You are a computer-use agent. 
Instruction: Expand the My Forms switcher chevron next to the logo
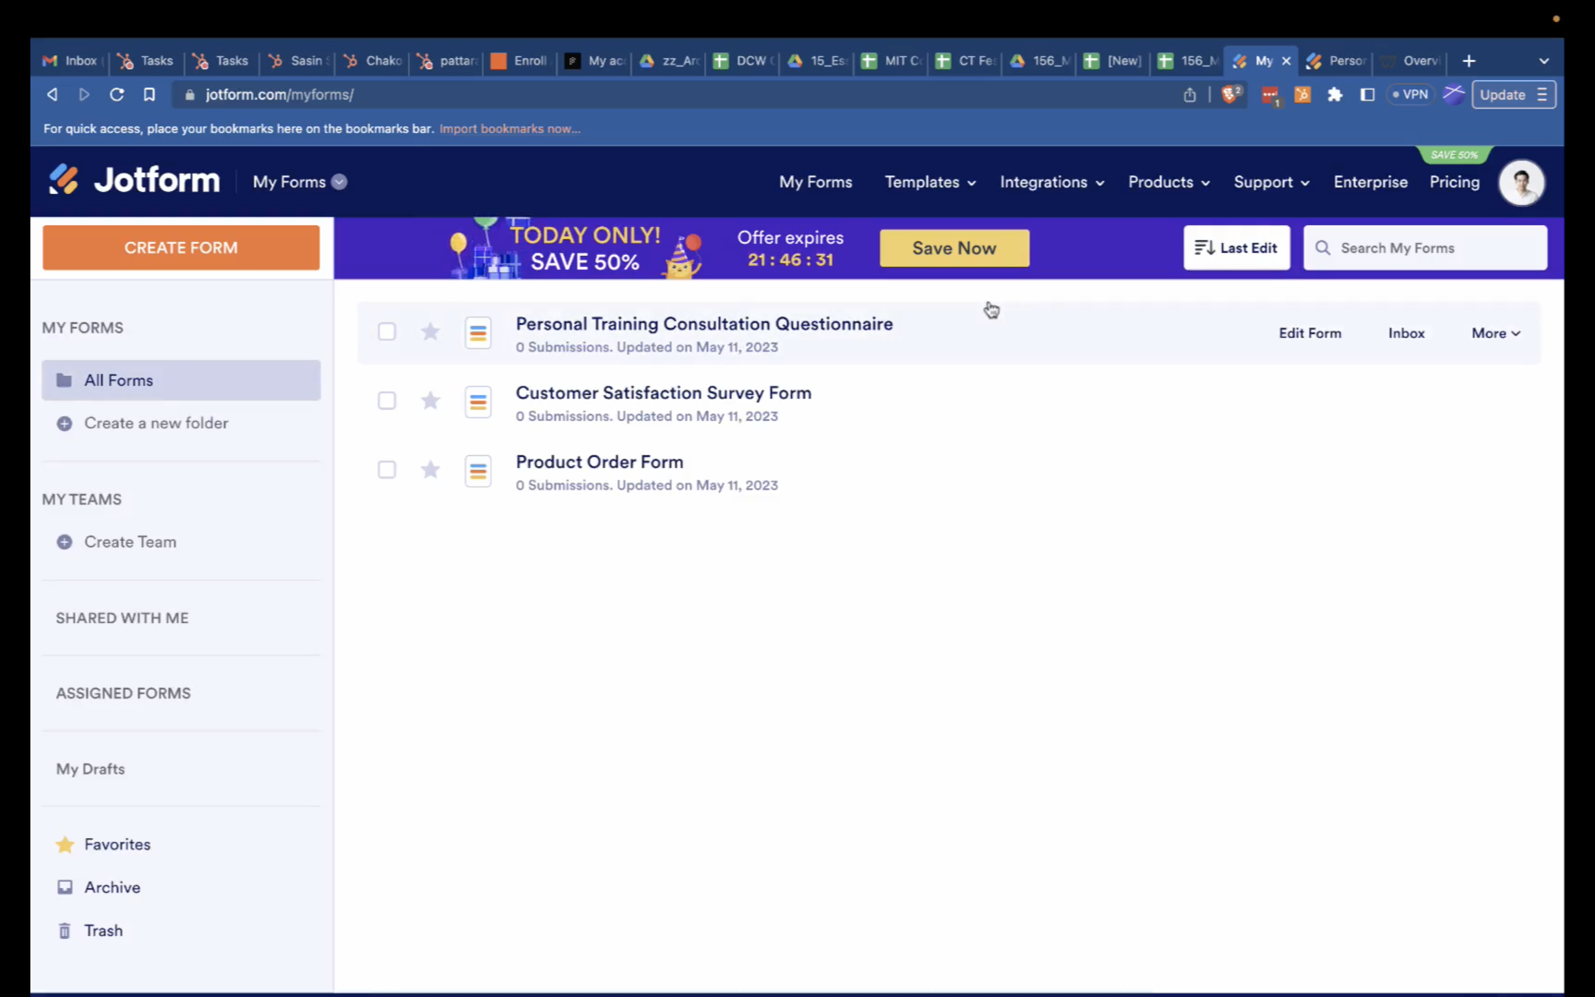point(339,183)
